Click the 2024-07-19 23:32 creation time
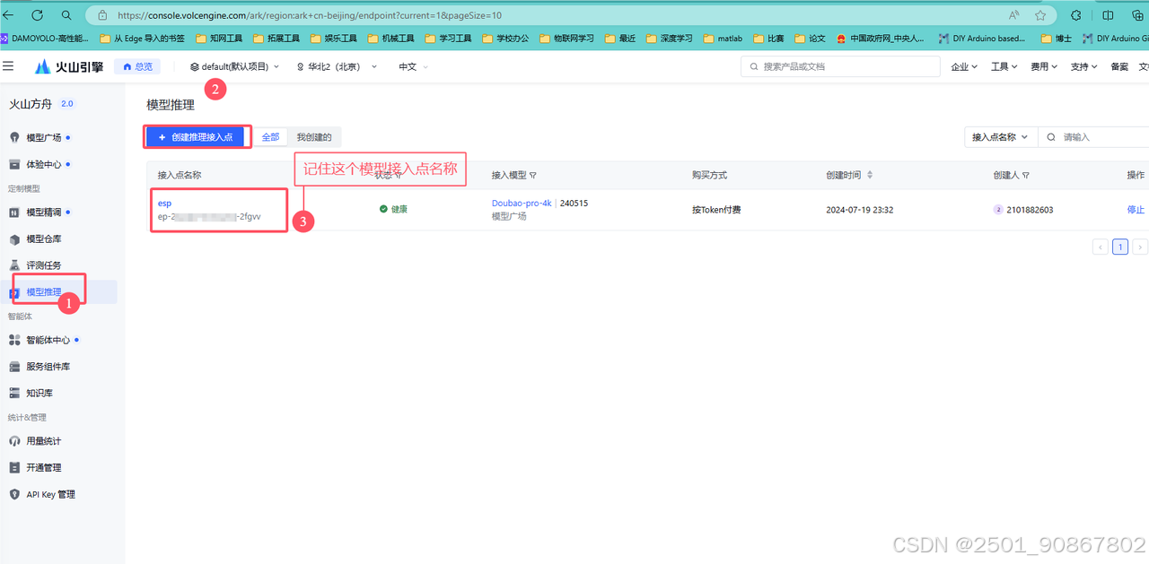The width and height of the screenshot is (1149, 564). tap(860, 210)
